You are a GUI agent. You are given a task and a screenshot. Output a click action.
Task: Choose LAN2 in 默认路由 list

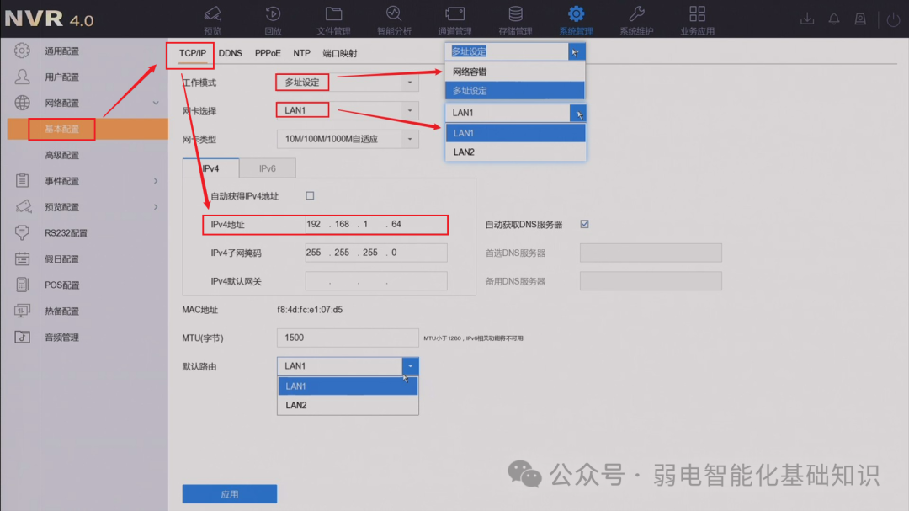point(348,405)
